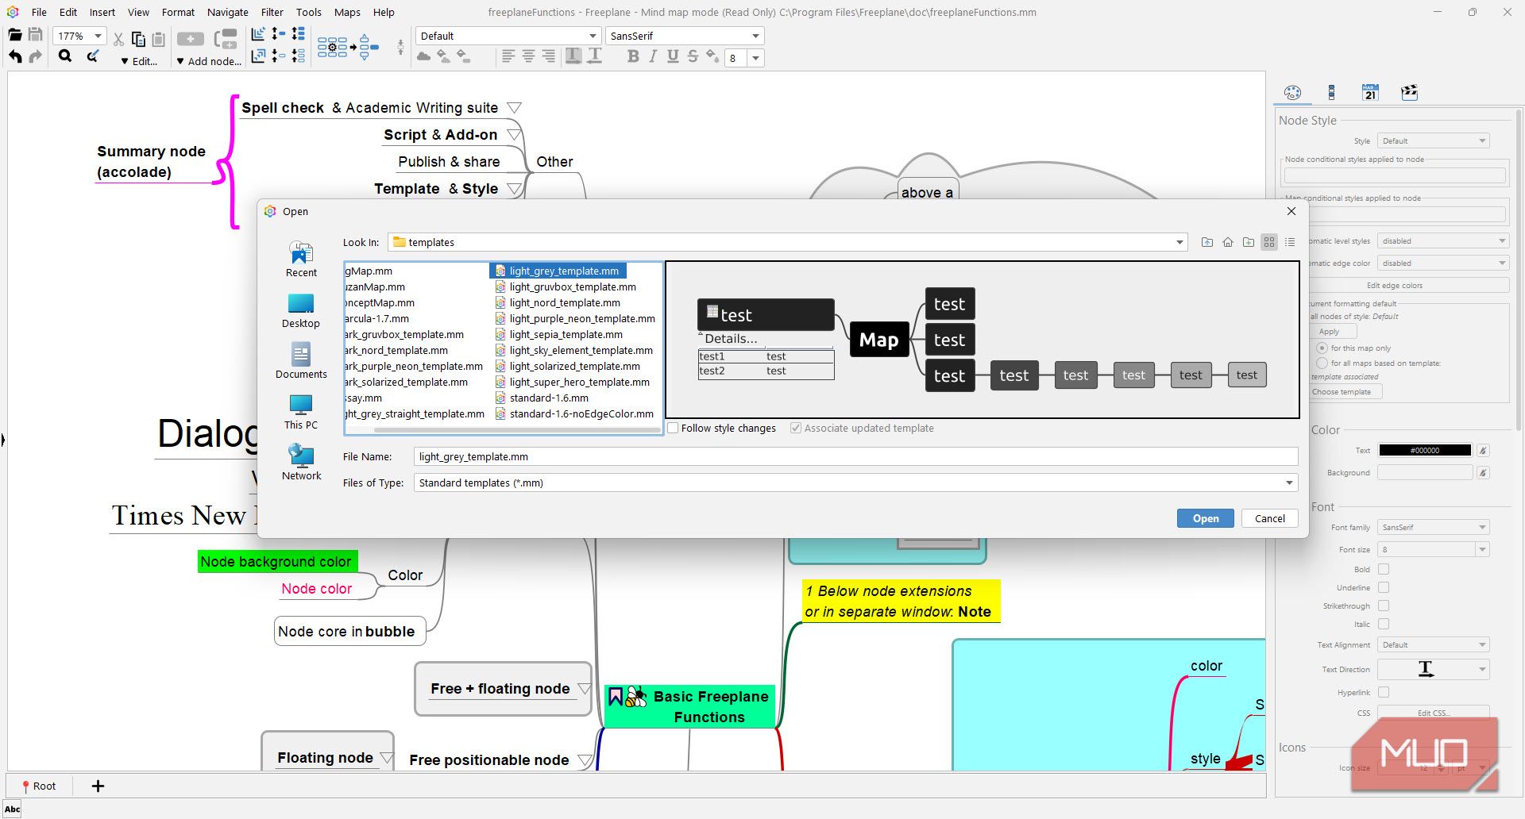This screenshot has height=819, width=1525.
Task: Click the map layout settings icon in toolbar
Action: tap(332, 48)
